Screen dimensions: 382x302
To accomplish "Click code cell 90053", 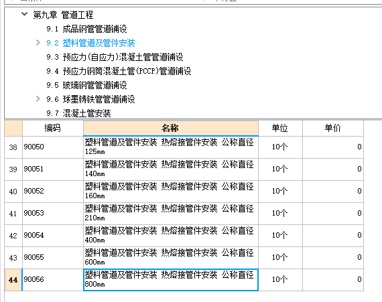I will tap(53, 214).
